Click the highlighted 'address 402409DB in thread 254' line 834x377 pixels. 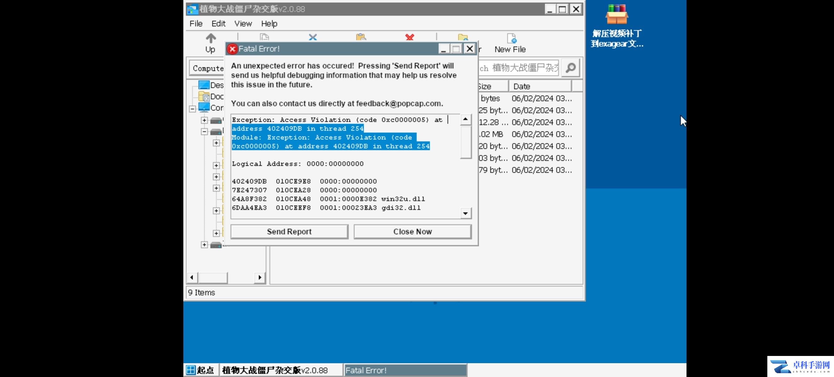pos(297,128)
